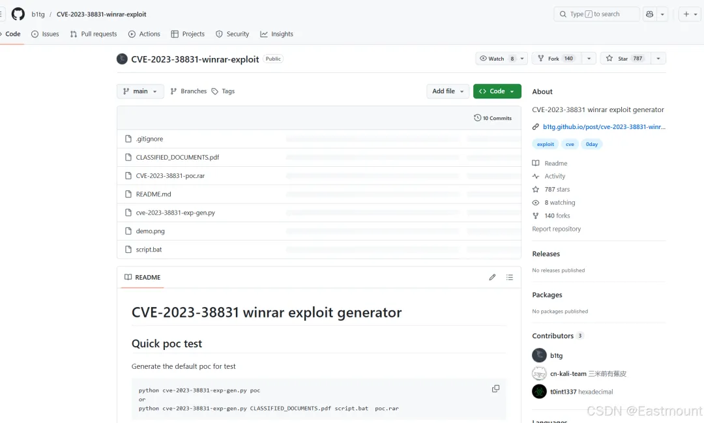
Task: Open the '787 stars' link
Action: 557,189
